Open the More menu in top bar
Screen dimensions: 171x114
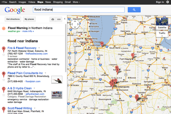tap(76, 2)
